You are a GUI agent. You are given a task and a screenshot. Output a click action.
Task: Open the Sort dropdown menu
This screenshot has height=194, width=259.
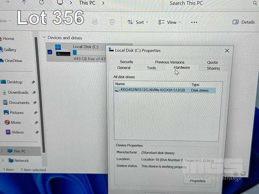pyautogui.click(x=138, y=22)
